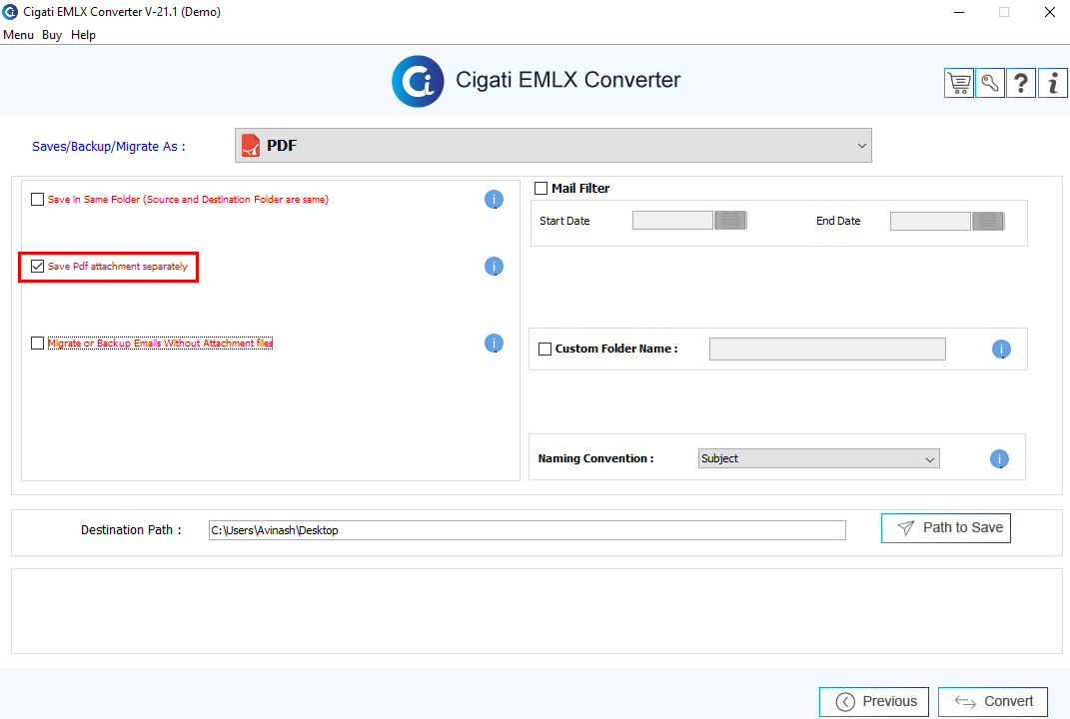The image size is (1070, 719).
Task: Click the End Date input field
Action: (x=931, y=221)
